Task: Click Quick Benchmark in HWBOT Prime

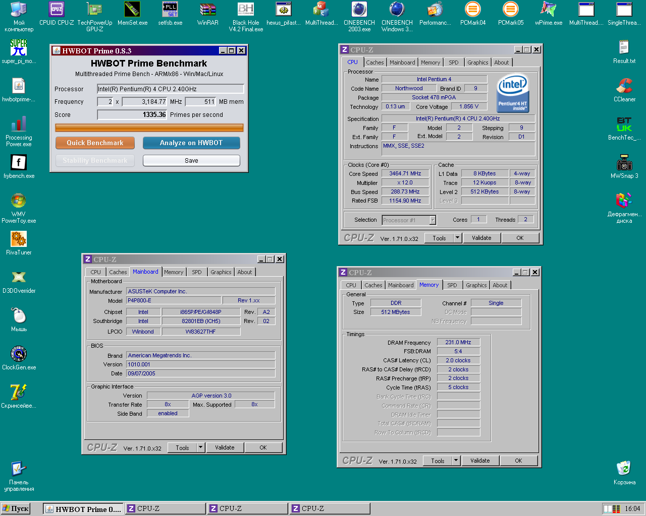Action: pos(95,143)
